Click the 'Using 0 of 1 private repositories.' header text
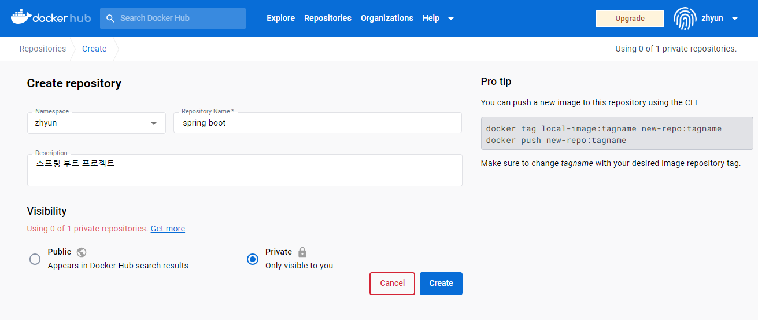Screen dimensions: 758x320 [x=676, y=49]
